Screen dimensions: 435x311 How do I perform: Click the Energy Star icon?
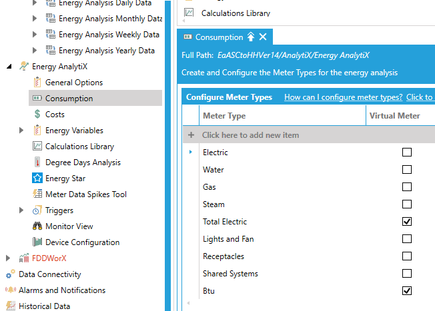pos(37,178)
